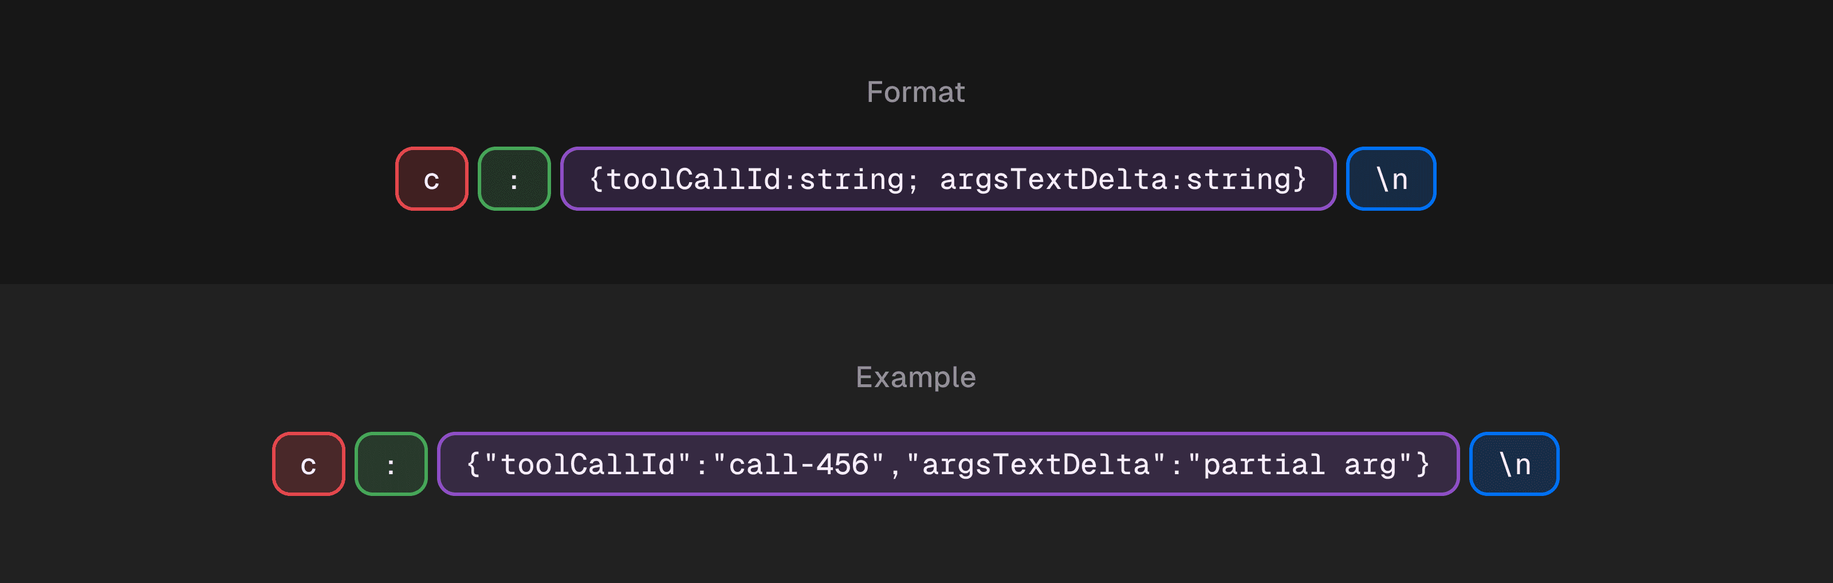
Task: Click the closing curly brace in Format box
Action: click(x=1299, y=179)
